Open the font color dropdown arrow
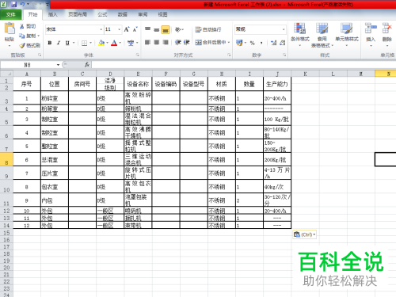The height and width of the screenshot is (297, 396). click(x=120, y=43)
